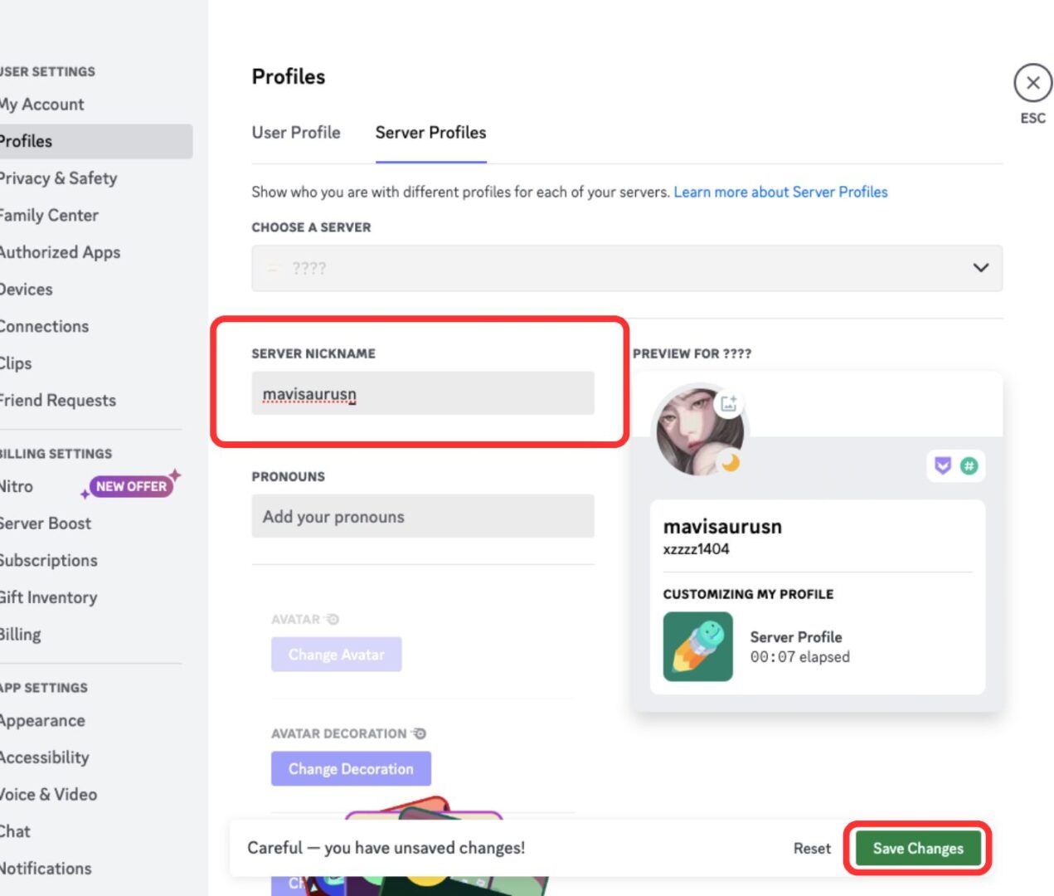Viewport: 1054px width, 896px height.
Task: Click the reset icon beside Avatar Decoration label
Action: 419,733
